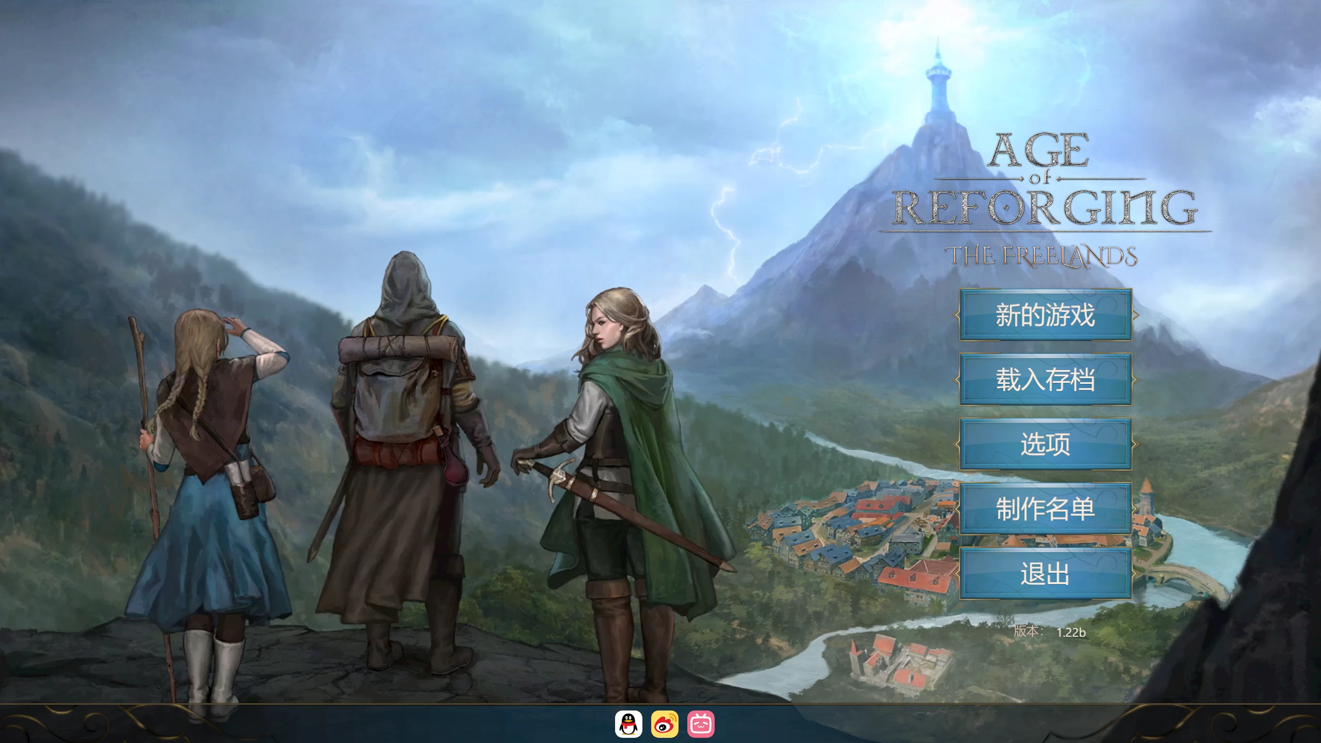Open the 载入存档 load save menu

tap(1045, 379)
